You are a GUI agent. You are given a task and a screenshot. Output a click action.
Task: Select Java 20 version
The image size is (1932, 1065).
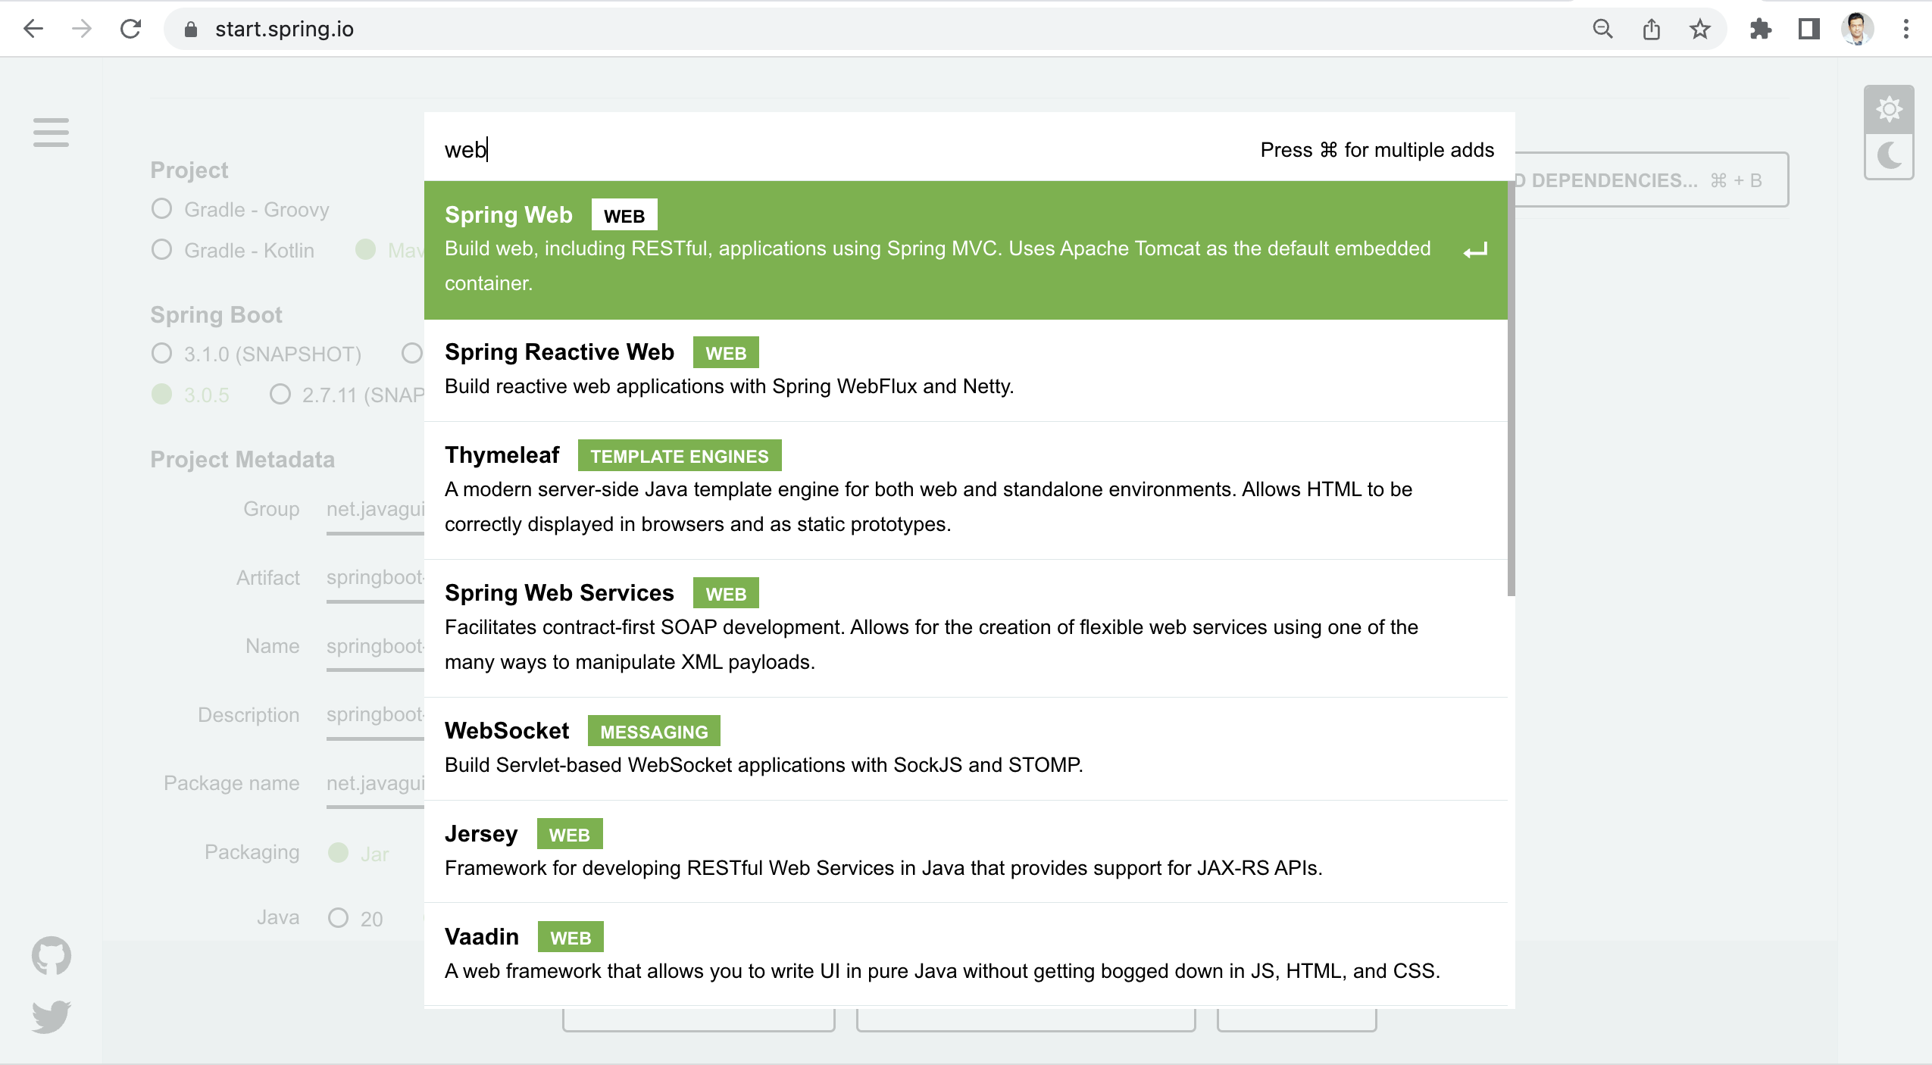coord(355,918)
